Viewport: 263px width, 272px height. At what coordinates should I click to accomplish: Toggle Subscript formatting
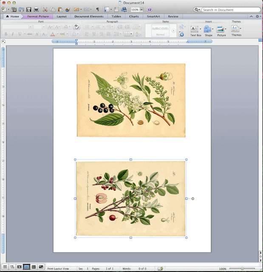44,34
